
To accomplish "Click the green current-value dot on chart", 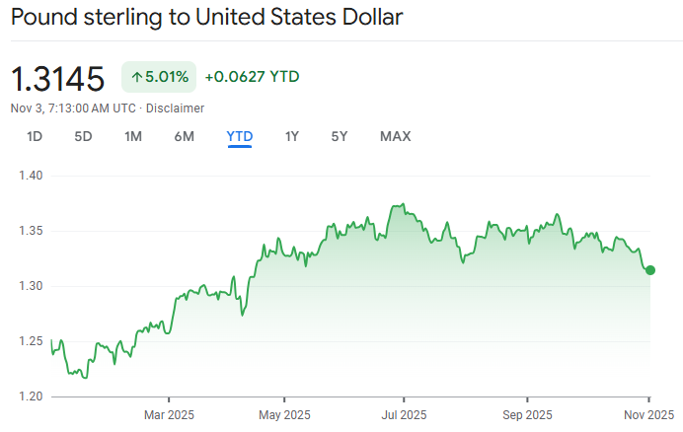I will click(x=650, y=270).
